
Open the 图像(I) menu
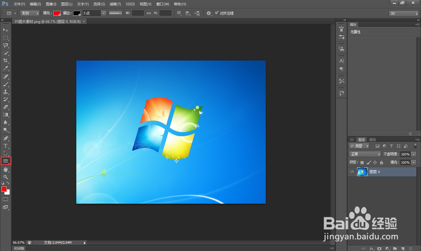(51, 4)
